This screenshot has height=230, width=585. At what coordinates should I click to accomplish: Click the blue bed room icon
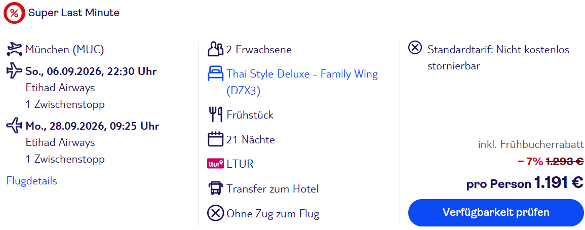215,74
